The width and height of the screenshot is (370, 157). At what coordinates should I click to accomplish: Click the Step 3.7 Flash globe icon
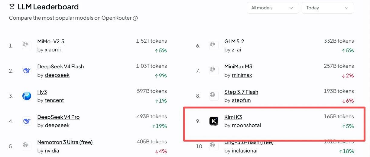coord(214,96)
